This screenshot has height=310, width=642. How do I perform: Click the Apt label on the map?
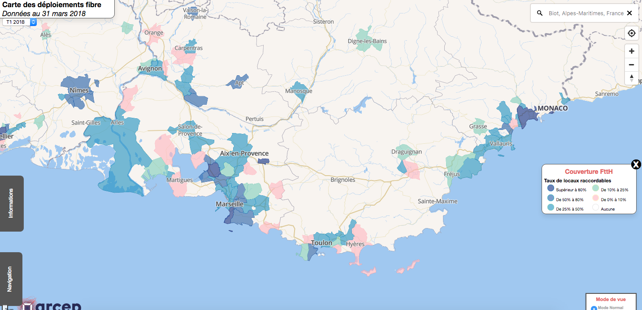click(240, 83)
